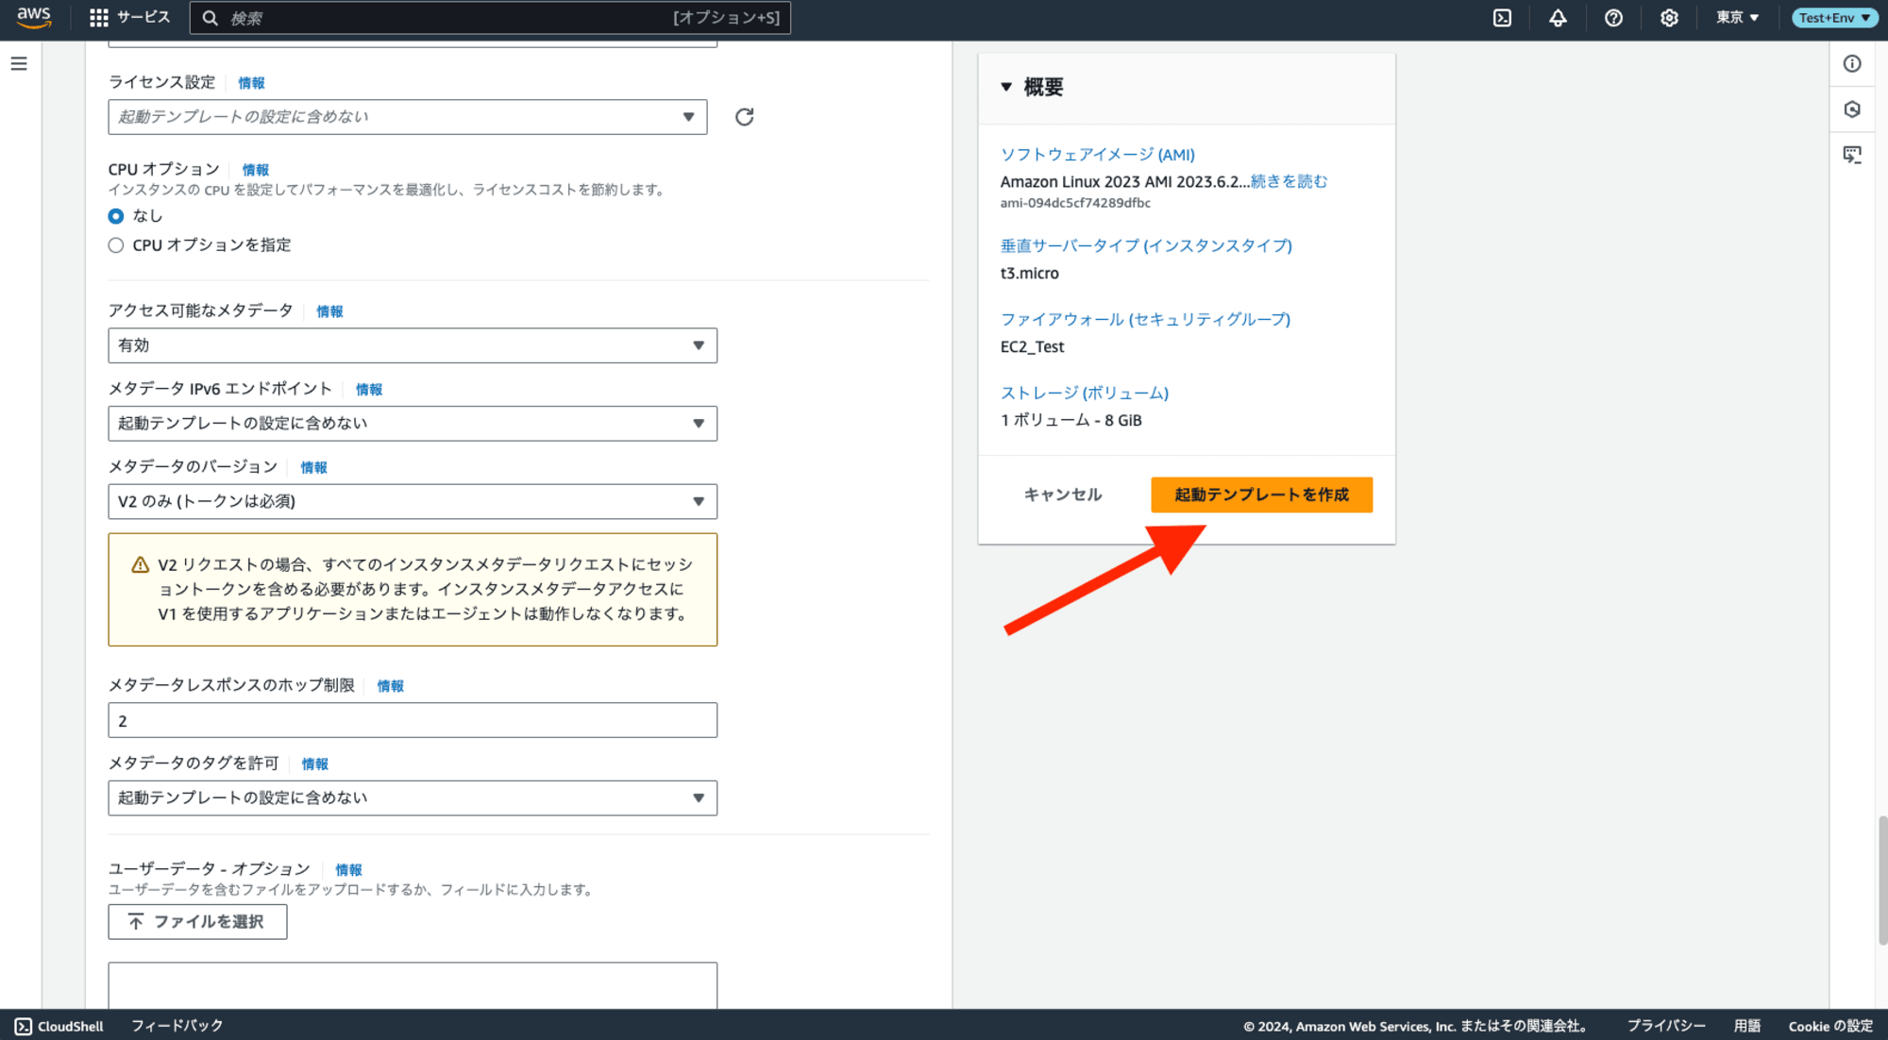Click the hexagon icon in the right sidebar
This screenshot has width=1888, height=1040.
coord(1852,109)
